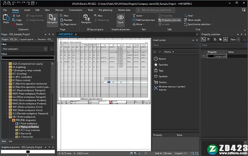Toggle object snap magnet in status bar
The image size is (248, 156).
pos(131,153)
